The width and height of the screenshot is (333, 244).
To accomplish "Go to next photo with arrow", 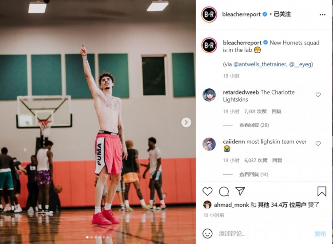I will 186,122.
